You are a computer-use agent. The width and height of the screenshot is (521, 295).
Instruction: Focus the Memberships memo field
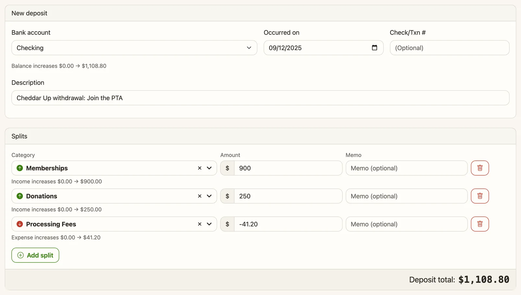pyautogui.click(x=406, y=168)
